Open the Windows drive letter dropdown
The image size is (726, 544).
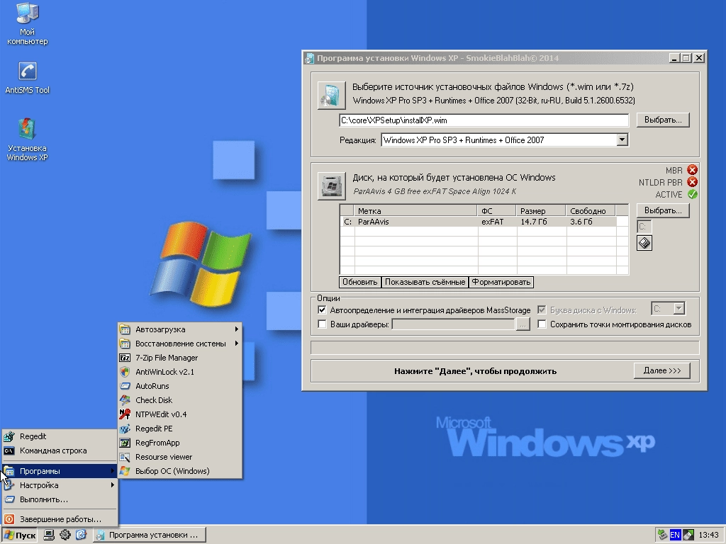pyautogui.click(x=678, y=309)
